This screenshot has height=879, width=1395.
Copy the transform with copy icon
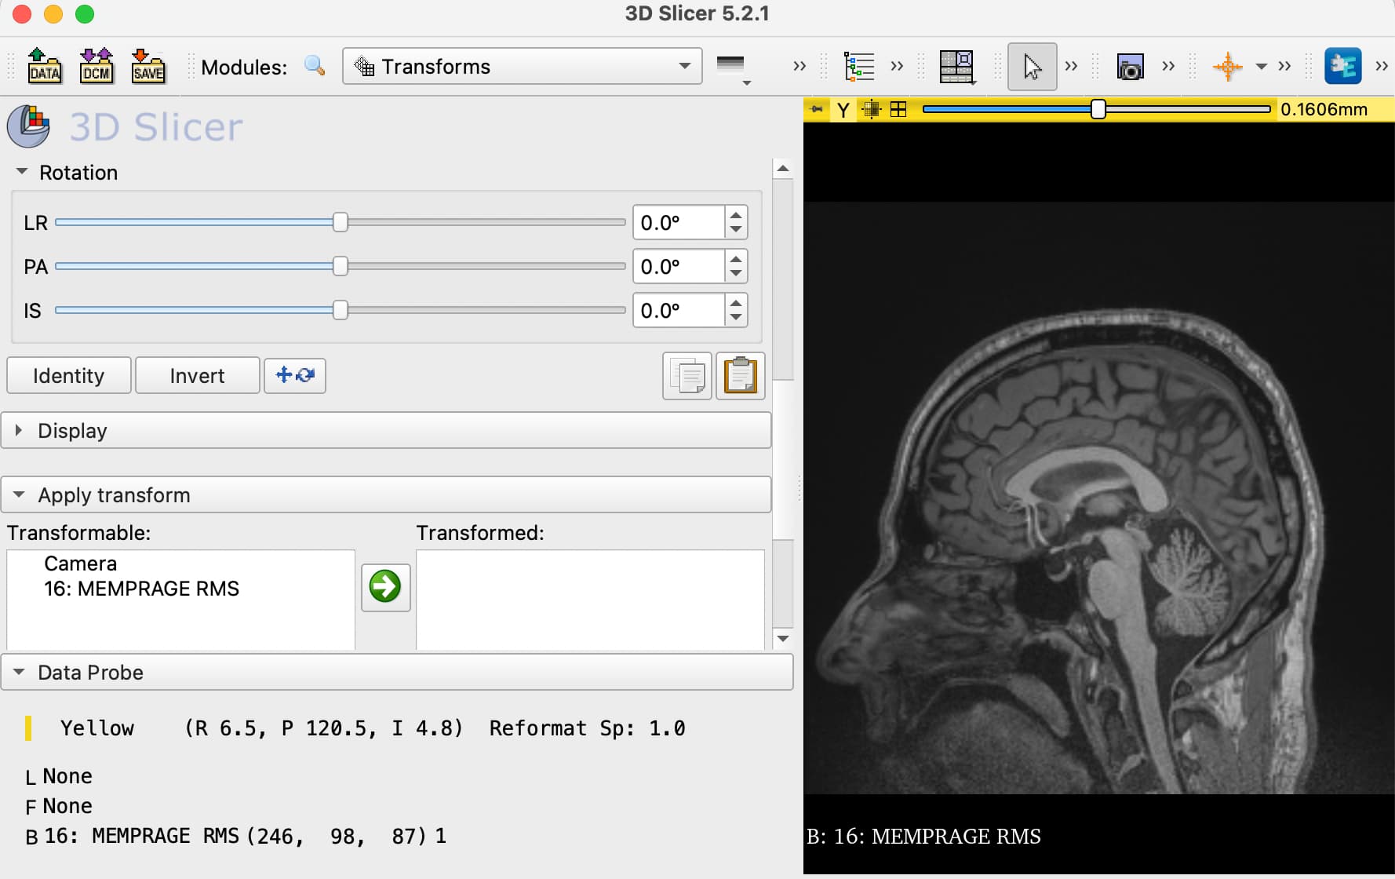[x=687, y=376]
